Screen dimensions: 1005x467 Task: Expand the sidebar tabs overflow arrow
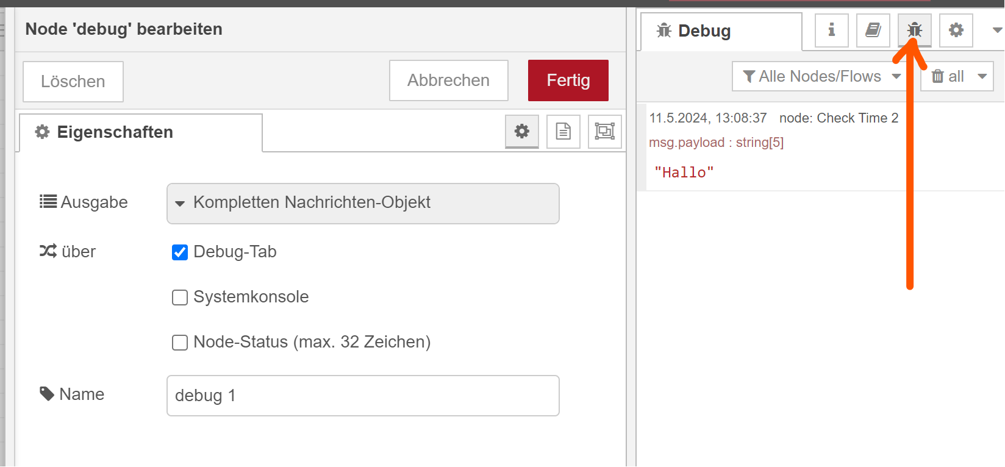[997, 30]
